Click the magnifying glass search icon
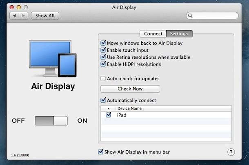The width and height of the screenshot is (249, 165). [x=190, y=16]
